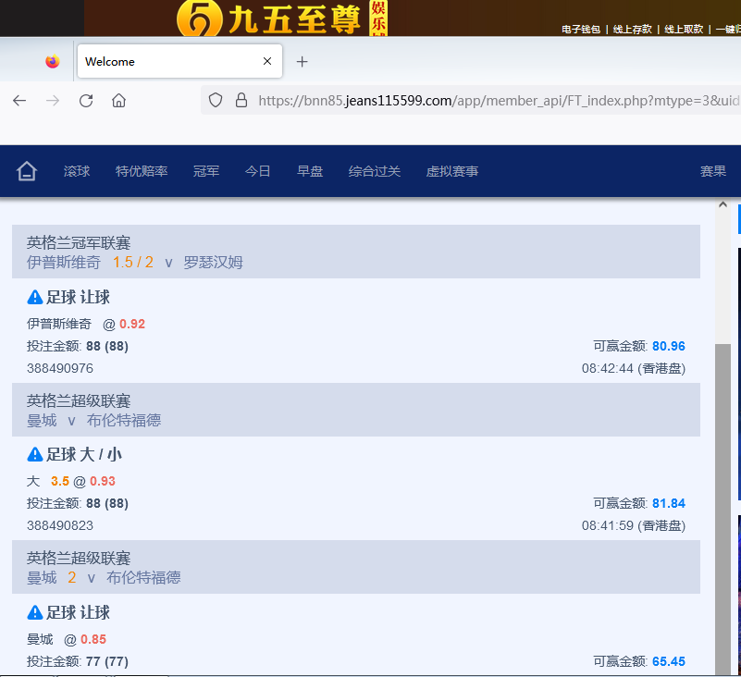
Task: Click the padlock site security icon
Action: tap(241, 100)
